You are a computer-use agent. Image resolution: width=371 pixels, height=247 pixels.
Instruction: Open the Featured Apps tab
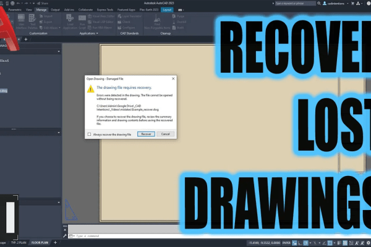coord(126,10)
